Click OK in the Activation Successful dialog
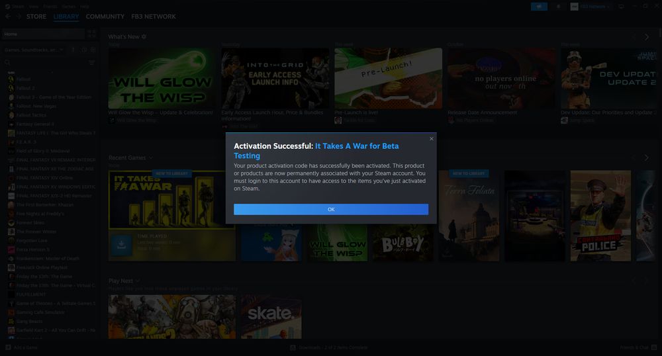The height and width of the screenshot is (356, 662). (x=331, y=209)
